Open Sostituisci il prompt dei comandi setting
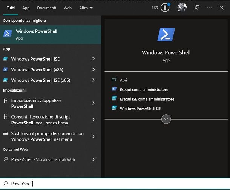The height and width of the screenshot is (190, 230). click(48, 136)
